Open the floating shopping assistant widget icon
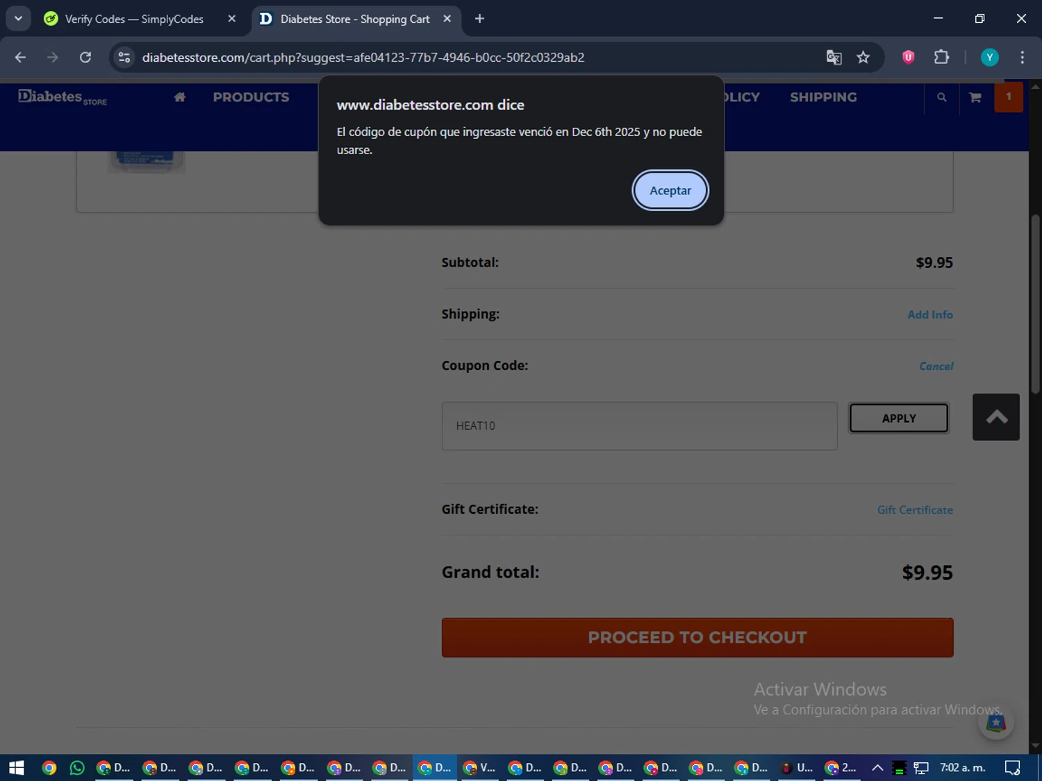 (x=996, y=723)
